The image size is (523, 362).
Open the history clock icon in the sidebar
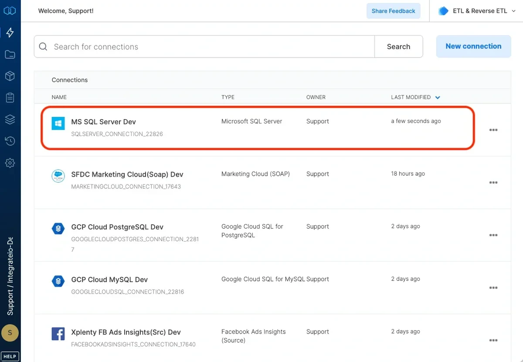click(10, 141)
